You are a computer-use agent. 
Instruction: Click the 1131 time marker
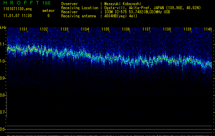[x=24, y=30]
